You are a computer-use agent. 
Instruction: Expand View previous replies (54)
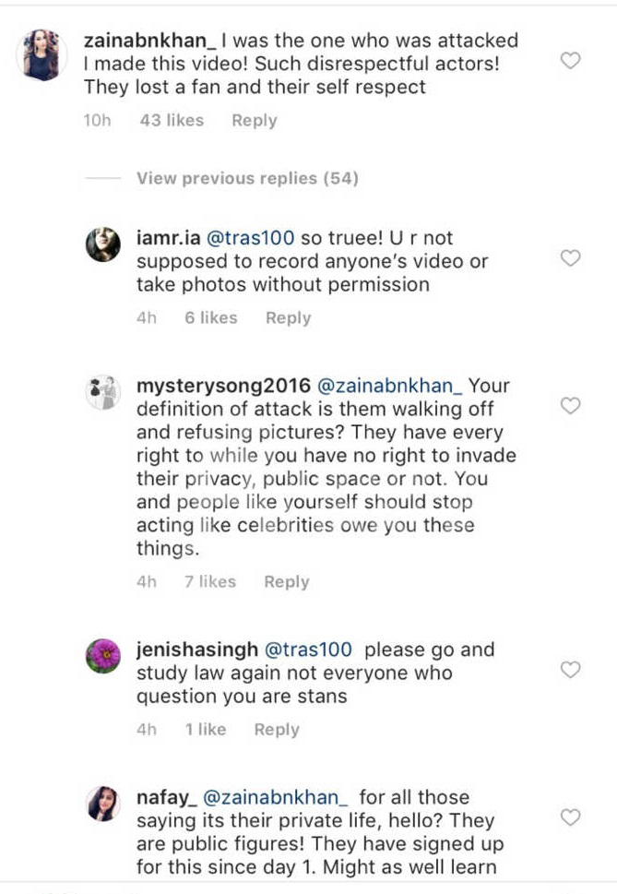[x=247, y=178]
